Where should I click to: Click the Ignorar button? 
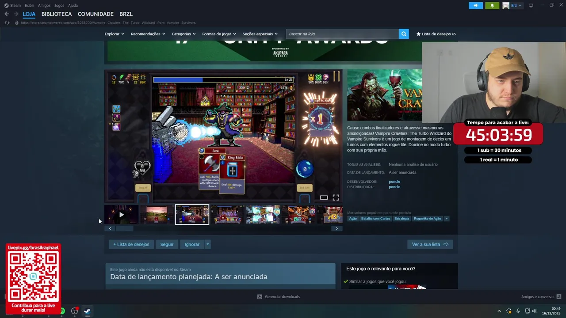click(x=192, y=244)
